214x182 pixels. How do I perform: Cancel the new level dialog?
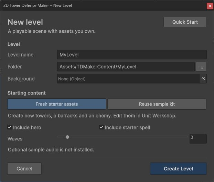tap(24, 169)
